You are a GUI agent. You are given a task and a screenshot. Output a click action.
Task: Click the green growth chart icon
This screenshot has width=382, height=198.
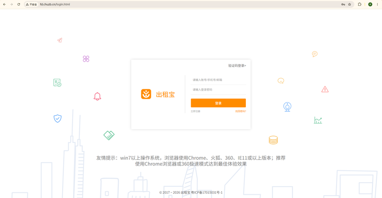point(318,120)
